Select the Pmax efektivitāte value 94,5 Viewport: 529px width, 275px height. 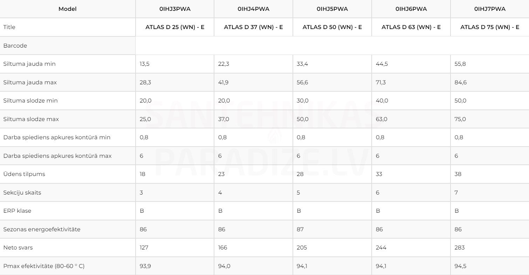point(460,266)
